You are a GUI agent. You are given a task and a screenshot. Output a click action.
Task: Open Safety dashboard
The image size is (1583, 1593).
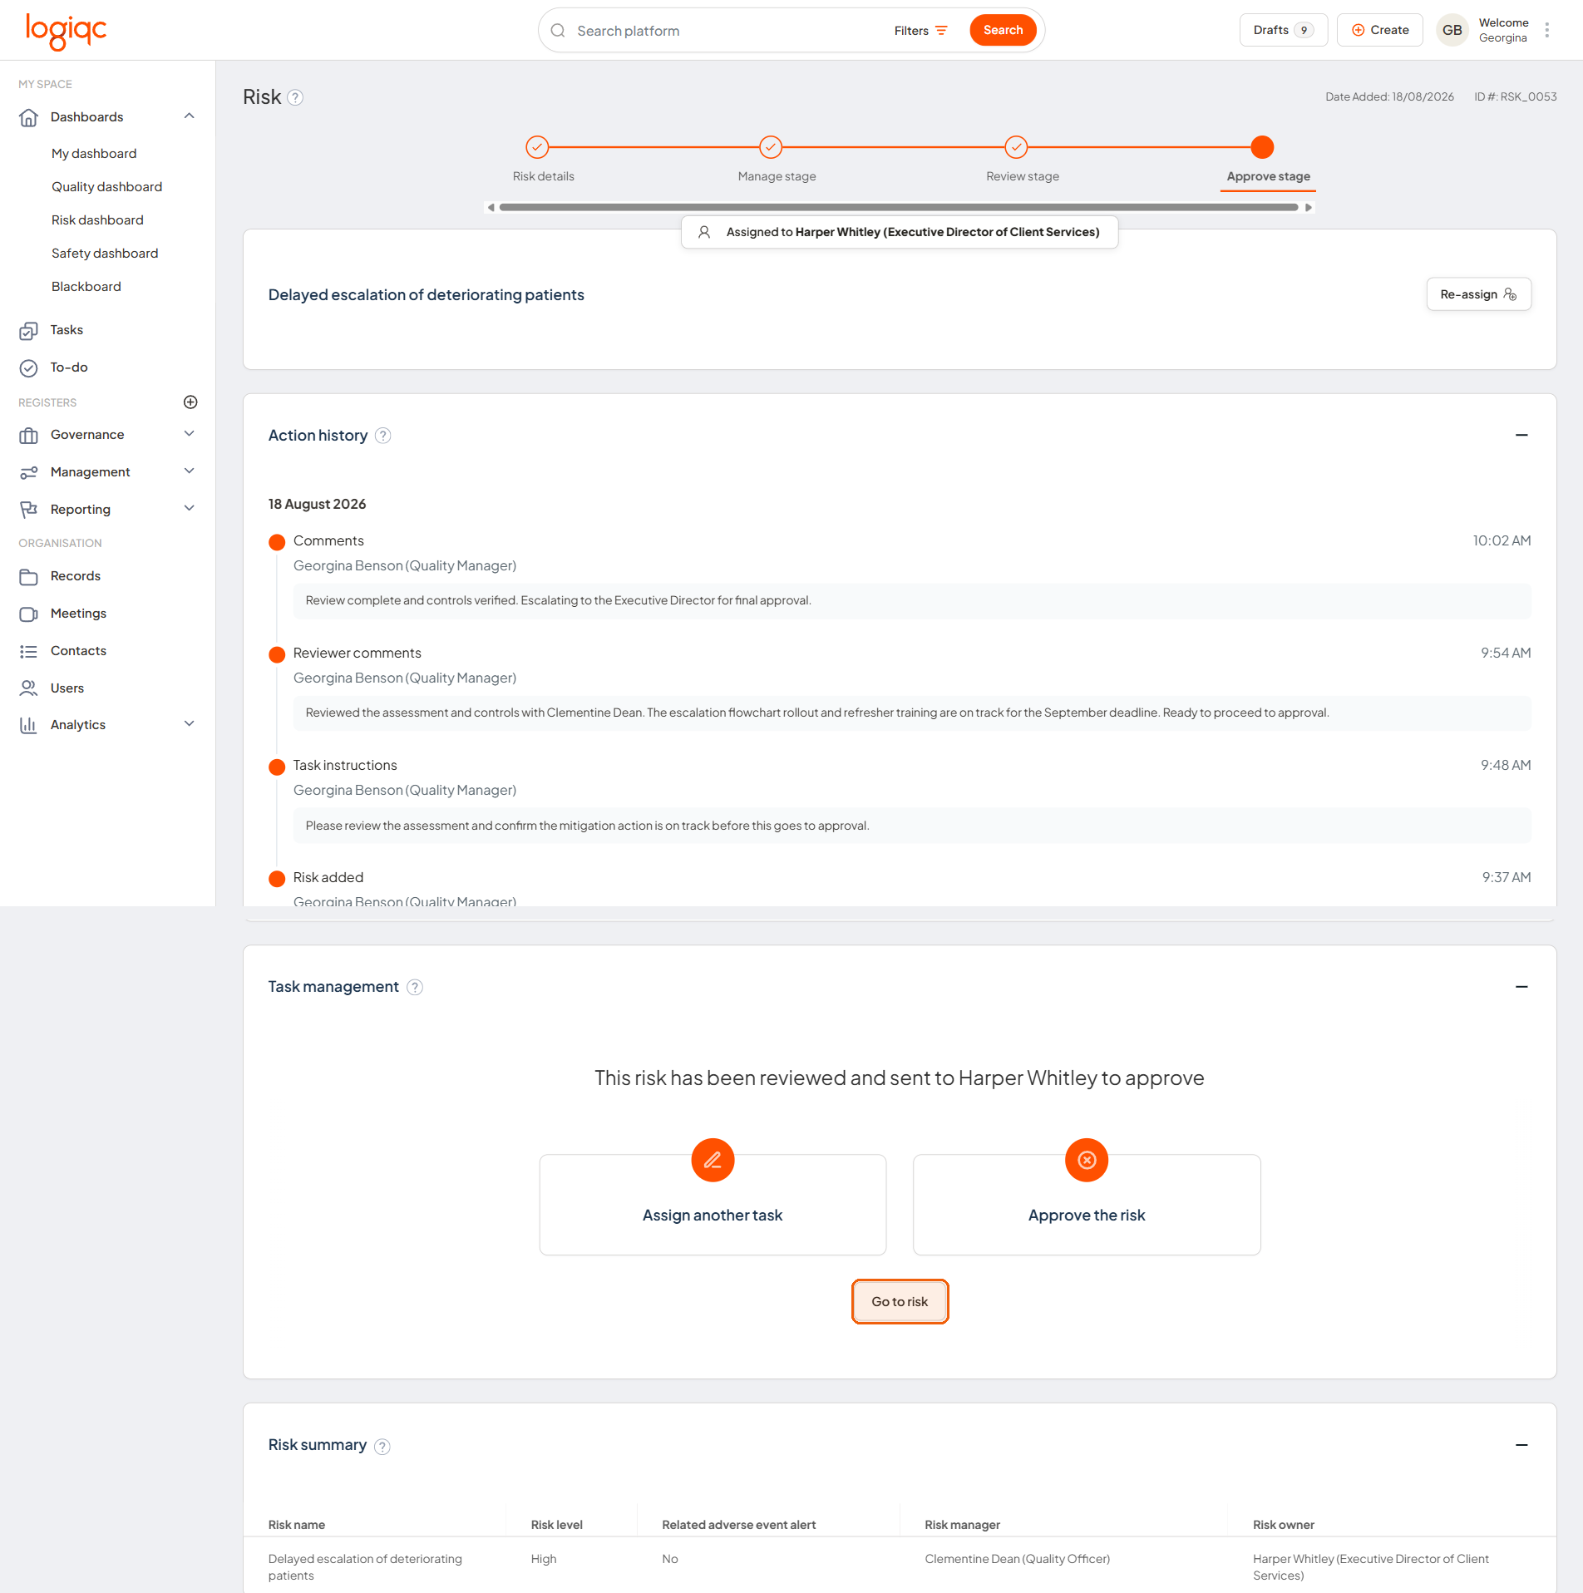[105, 254]
